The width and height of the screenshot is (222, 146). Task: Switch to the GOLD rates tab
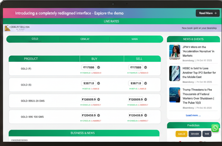point(35,39)
